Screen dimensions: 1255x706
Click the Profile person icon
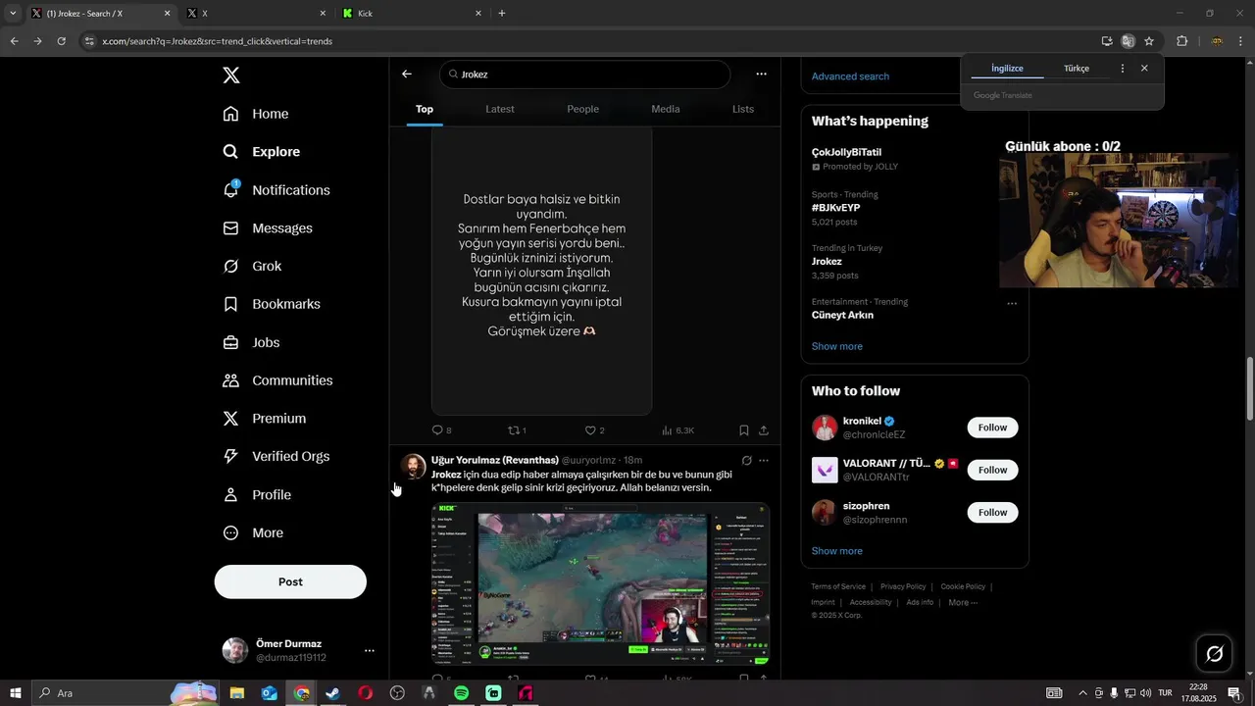tap(230, 495)
